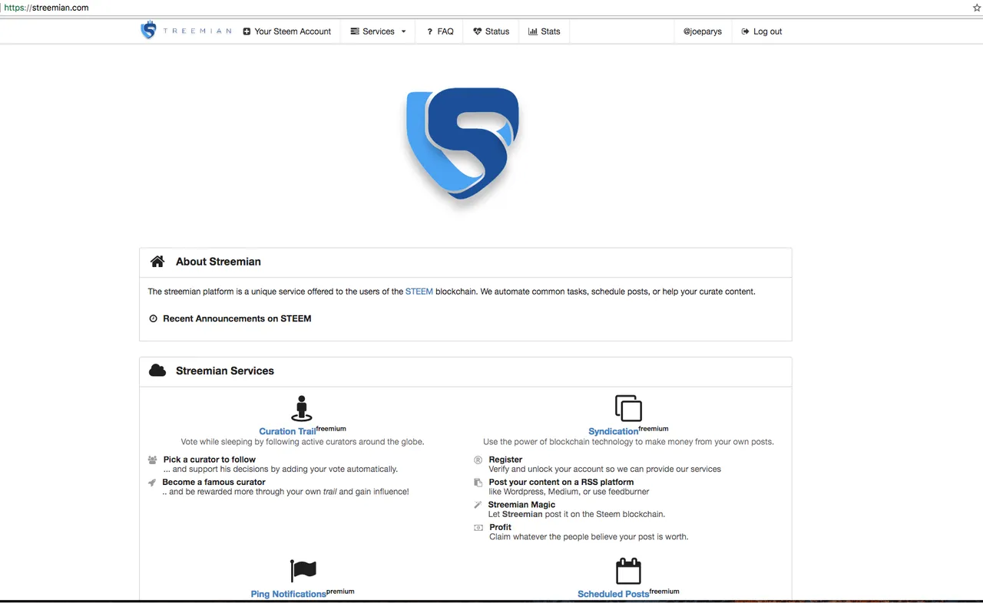Click the 'Become a famous curator' text
This screenshot has height=603, width=983.
tap(214, 483)
